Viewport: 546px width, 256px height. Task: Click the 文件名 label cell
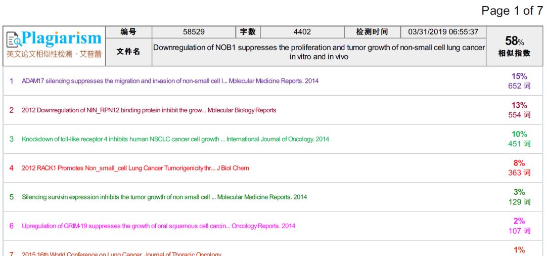click(128, 52)
